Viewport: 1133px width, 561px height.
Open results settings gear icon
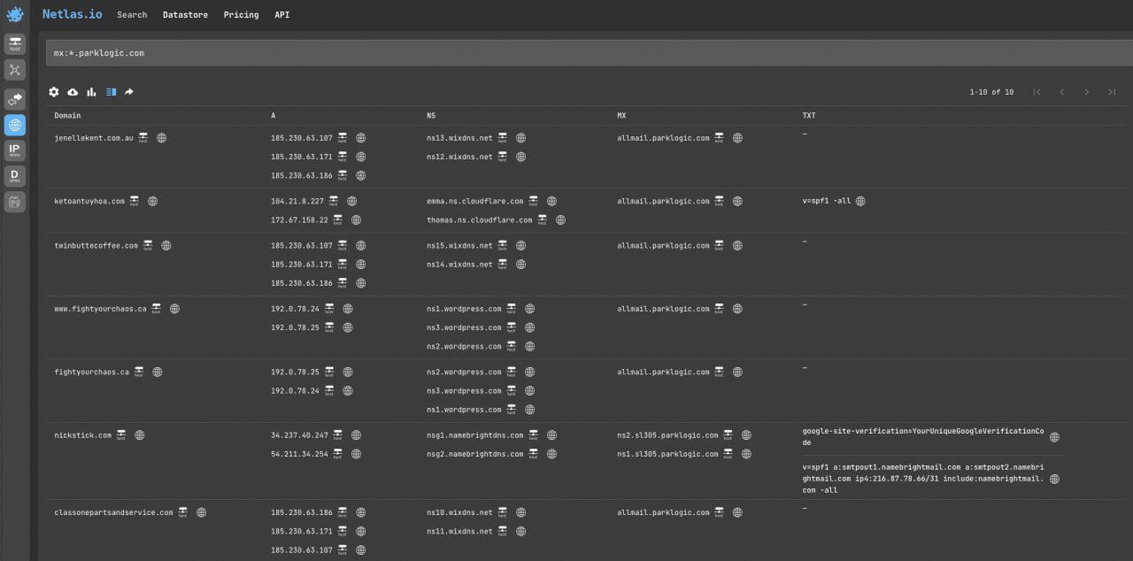point(54,92)
